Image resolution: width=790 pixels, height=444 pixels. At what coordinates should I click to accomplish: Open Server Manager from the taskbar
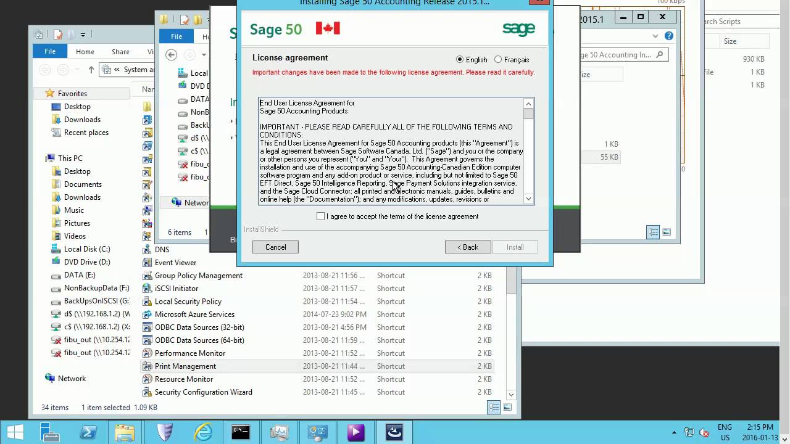[x=49, y=432]
